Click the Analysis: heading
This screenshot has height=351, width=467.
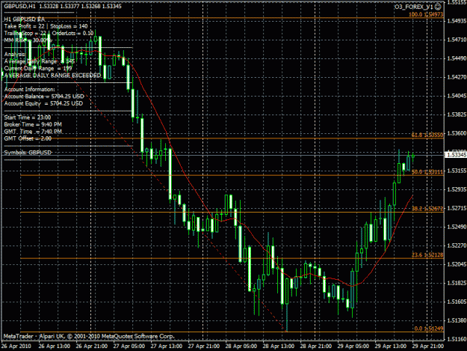(x=15, y=55)
